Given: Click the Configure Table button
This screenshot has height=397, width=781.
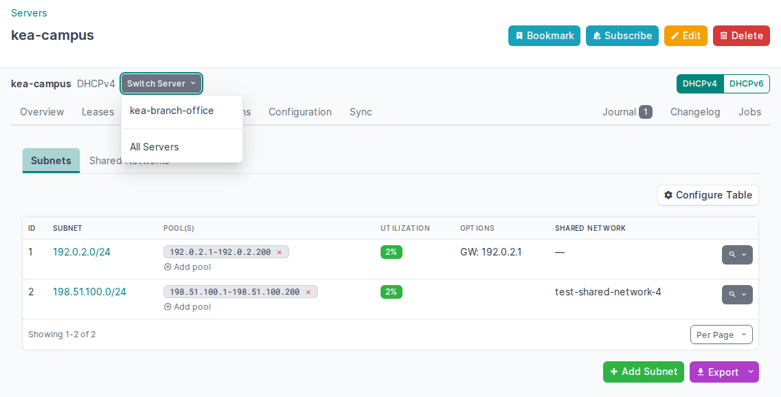Looking at the screenshot, I should [708, 195].
